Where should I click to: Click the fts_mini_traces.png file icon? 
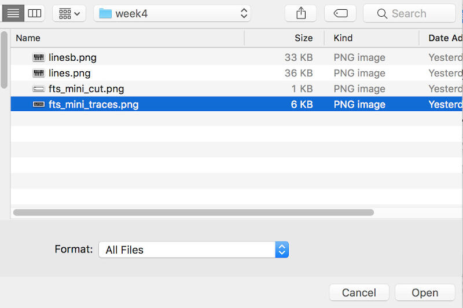coord(39,105)
